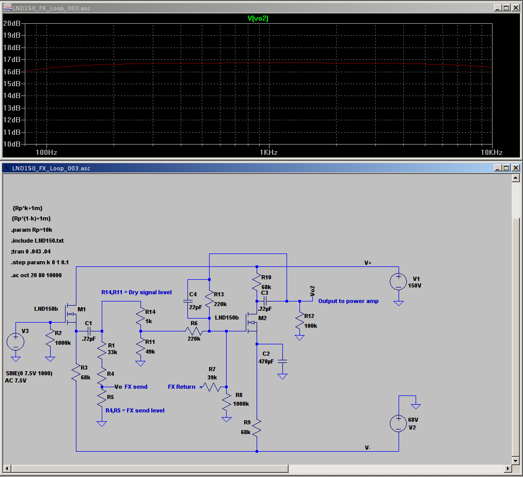Click the 'R4,R5 = FX send level' comment
Viewport: 523px width, 477px height.
[135, 410]
